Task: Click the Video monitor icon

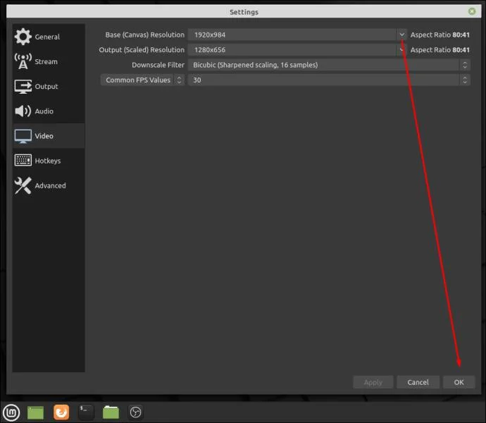Action: point(23,136)
